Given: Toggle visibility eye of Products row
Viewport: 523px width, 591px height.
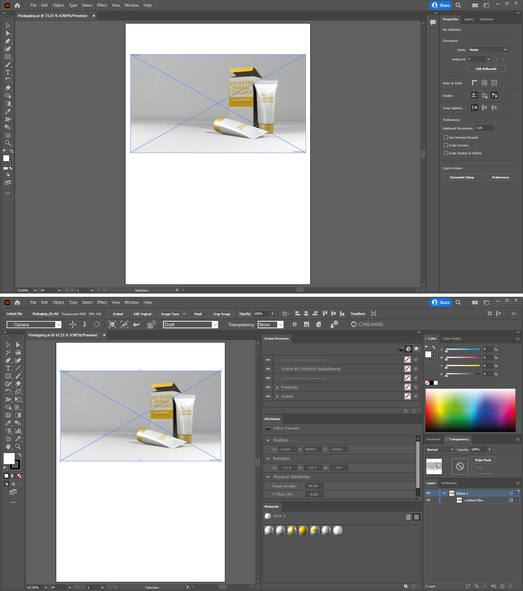Looking at the screenshot, I should tap(268, 387).
